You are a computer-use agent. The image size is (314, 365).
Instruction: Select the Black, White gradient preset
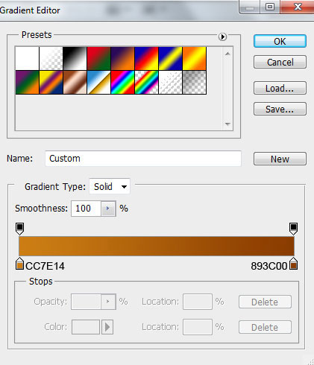[75, 58]
